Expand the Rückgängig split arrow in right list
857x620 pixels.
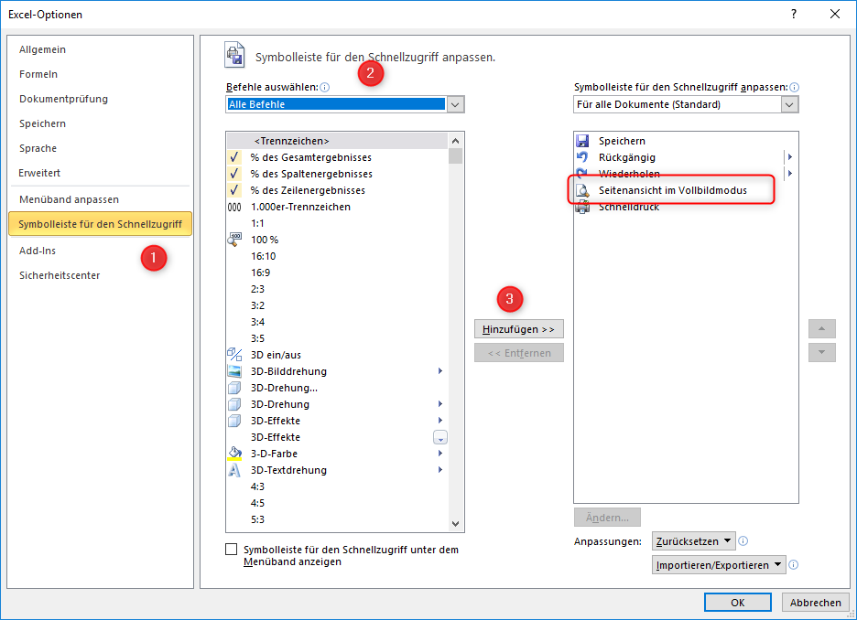click(x=790, y=157)
